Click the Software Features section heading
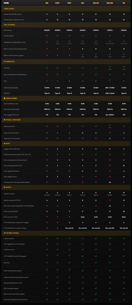 click(x=12, y=233)
